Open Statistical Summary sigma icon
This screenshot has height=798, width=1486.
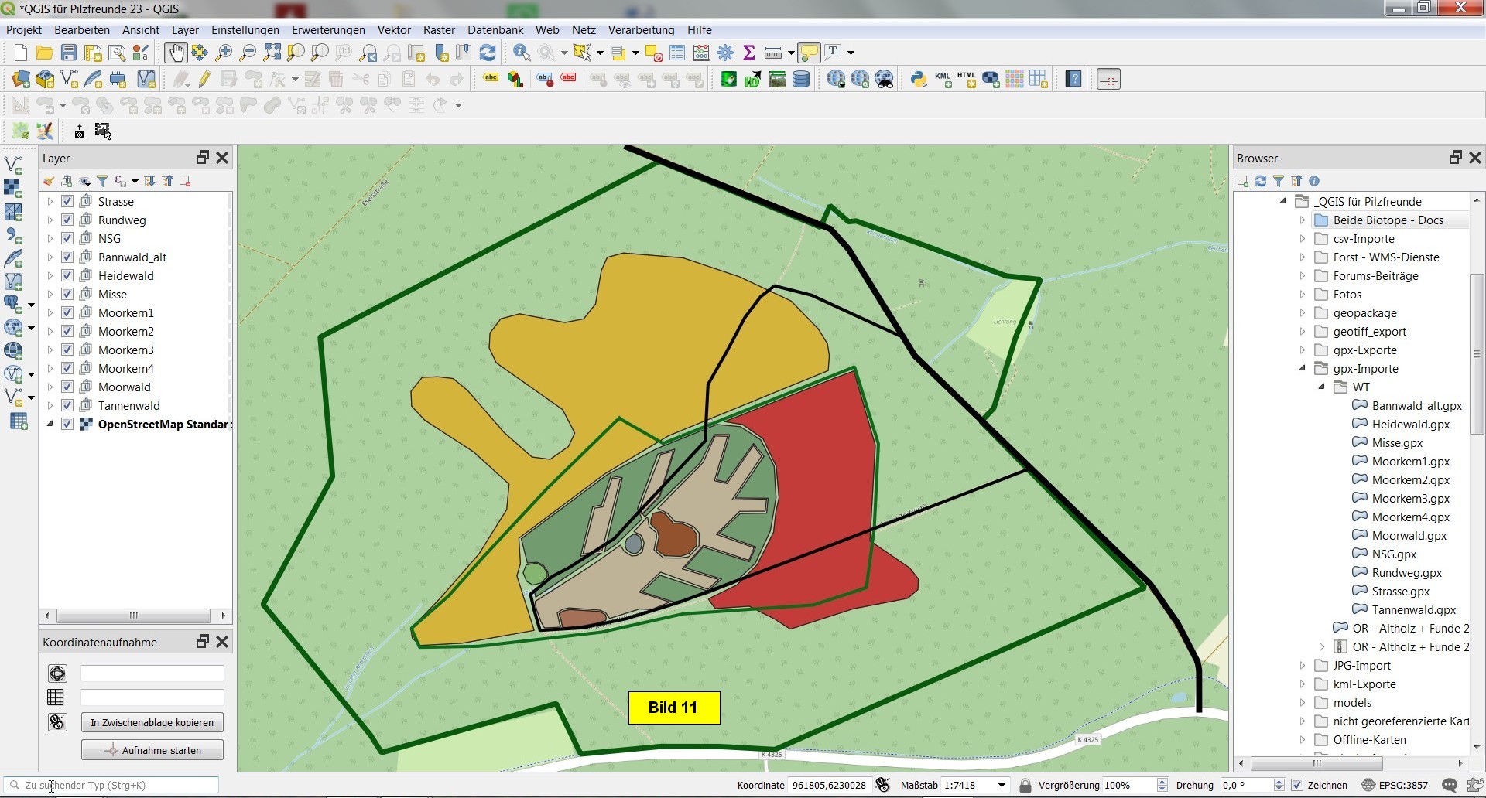pos(748,53)
